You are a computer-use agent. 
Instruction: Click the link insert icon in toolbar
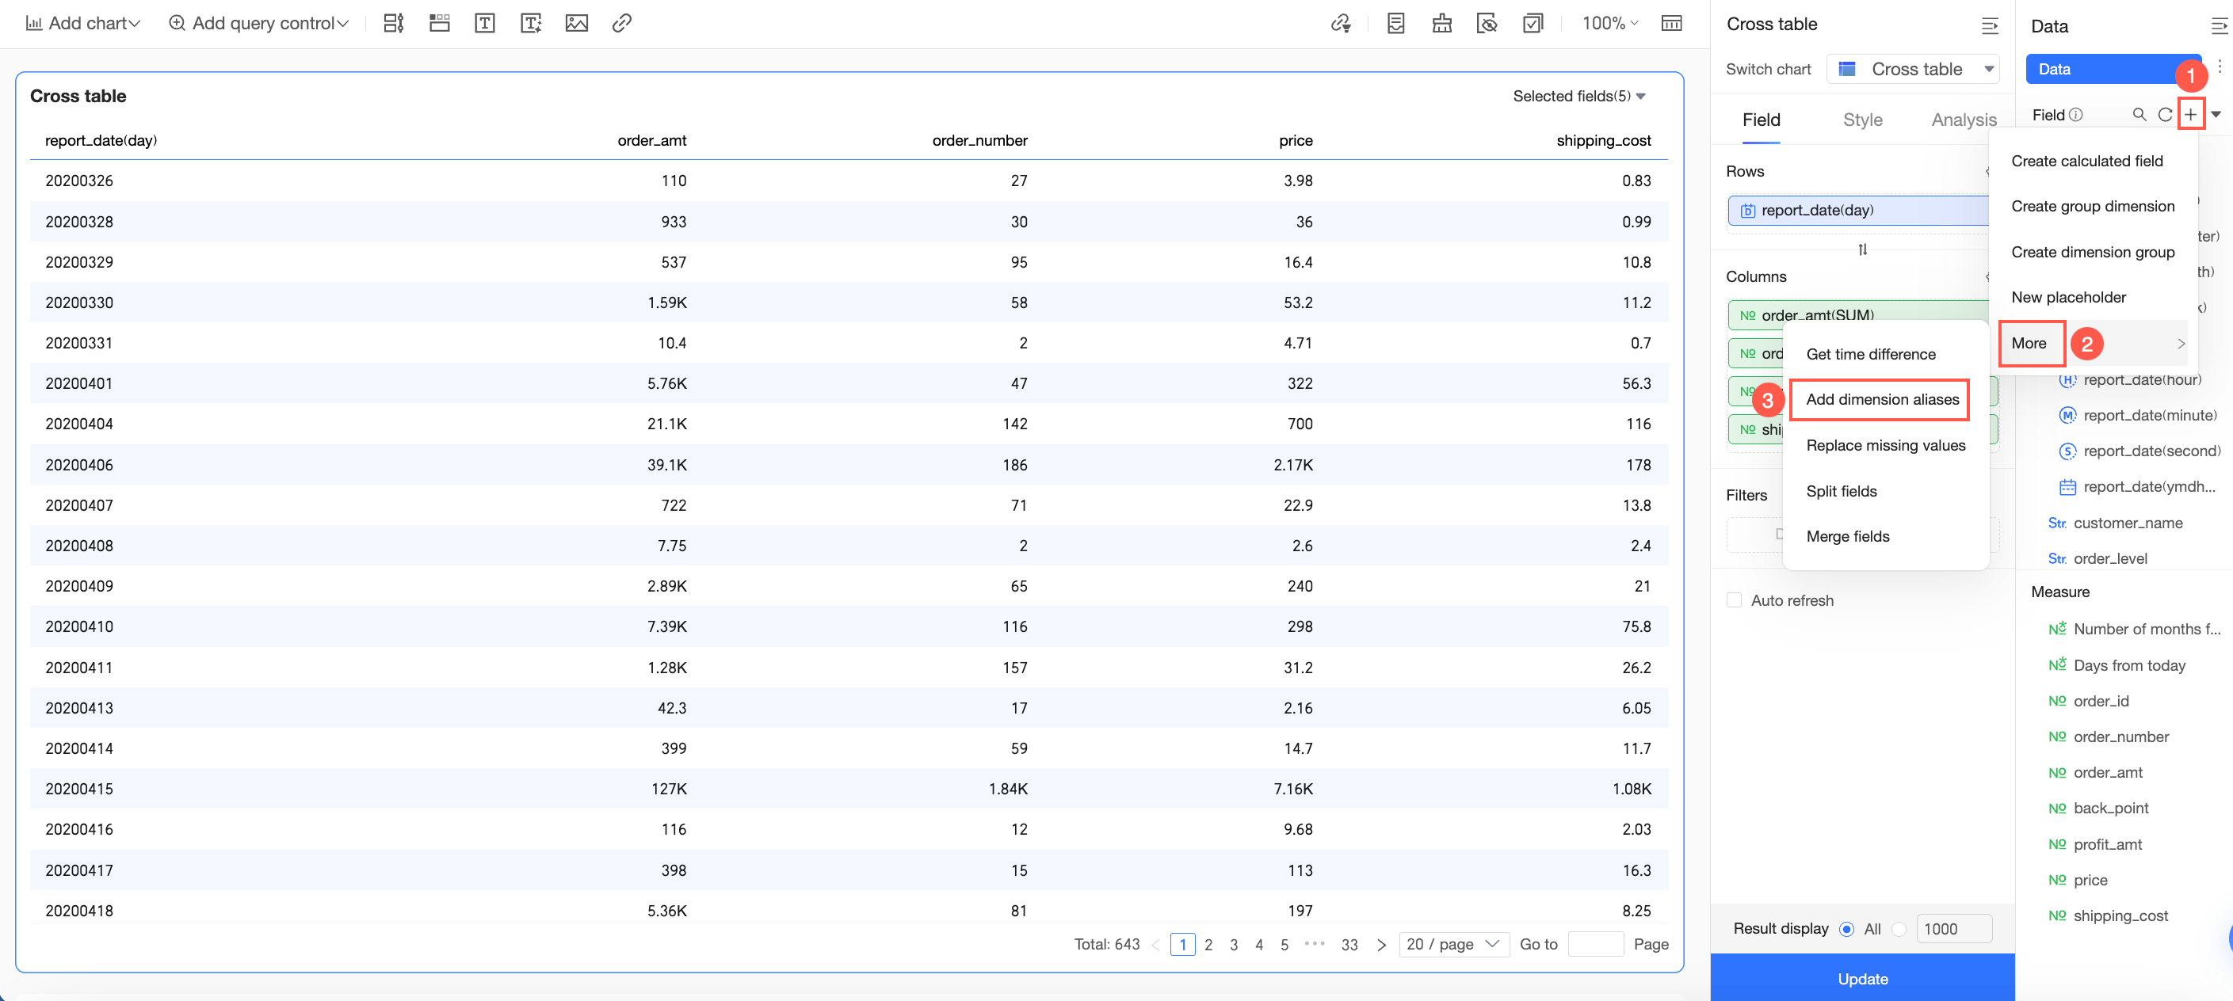(621, 24)
